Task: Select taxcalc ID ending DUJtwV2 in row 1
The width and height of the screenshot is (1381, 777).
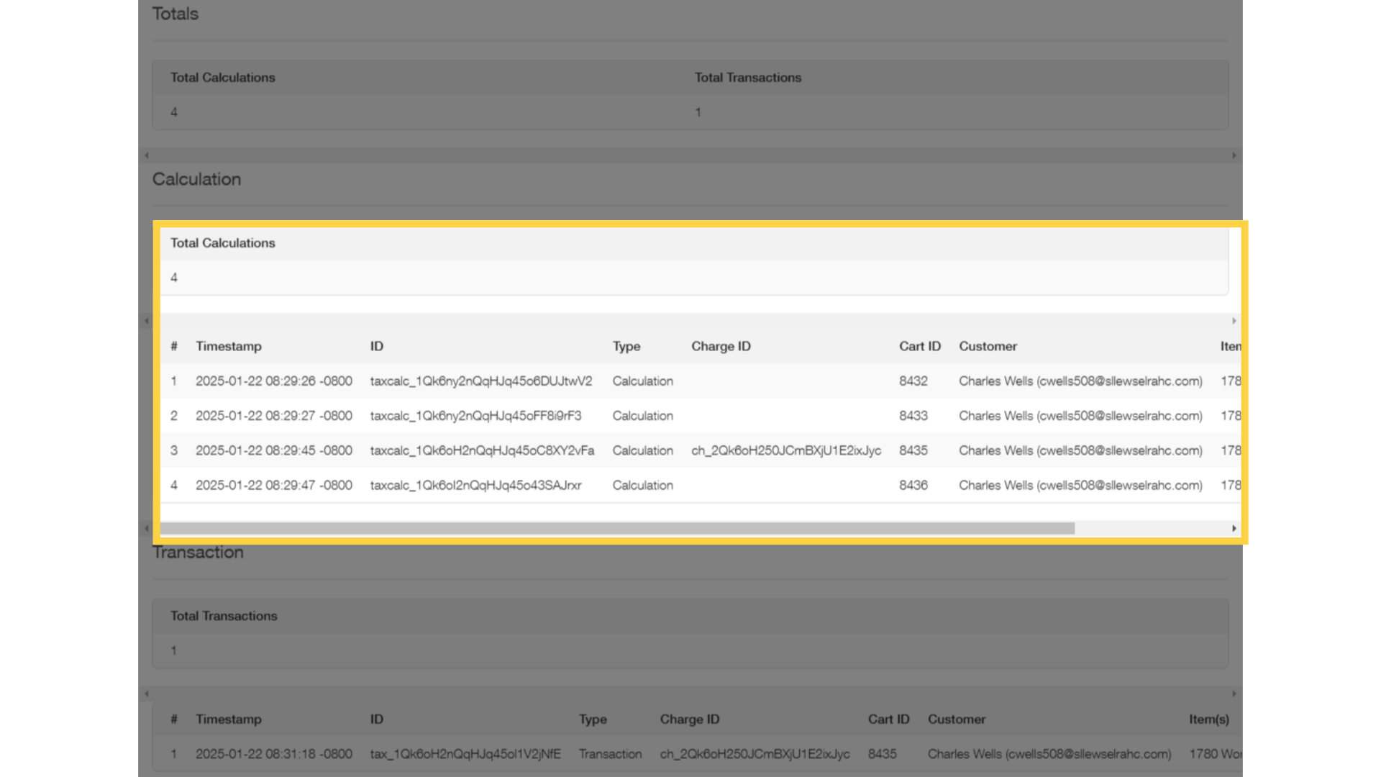Action: 480,381
